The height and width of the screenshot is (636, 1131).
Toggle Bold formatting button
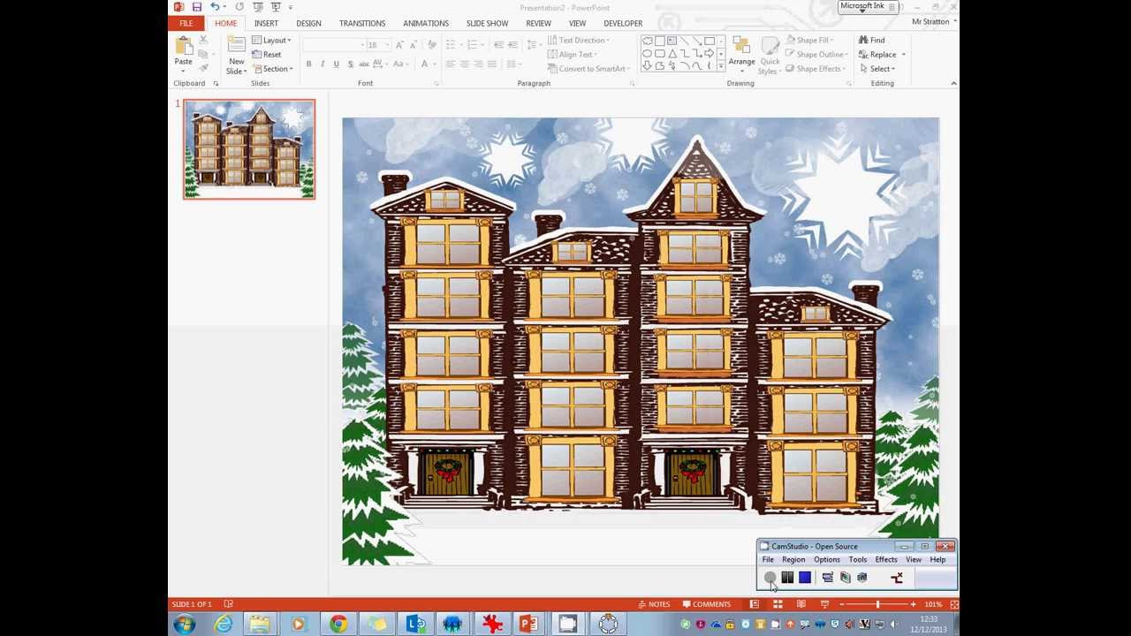pyautogui.click(x=308, y=64)
